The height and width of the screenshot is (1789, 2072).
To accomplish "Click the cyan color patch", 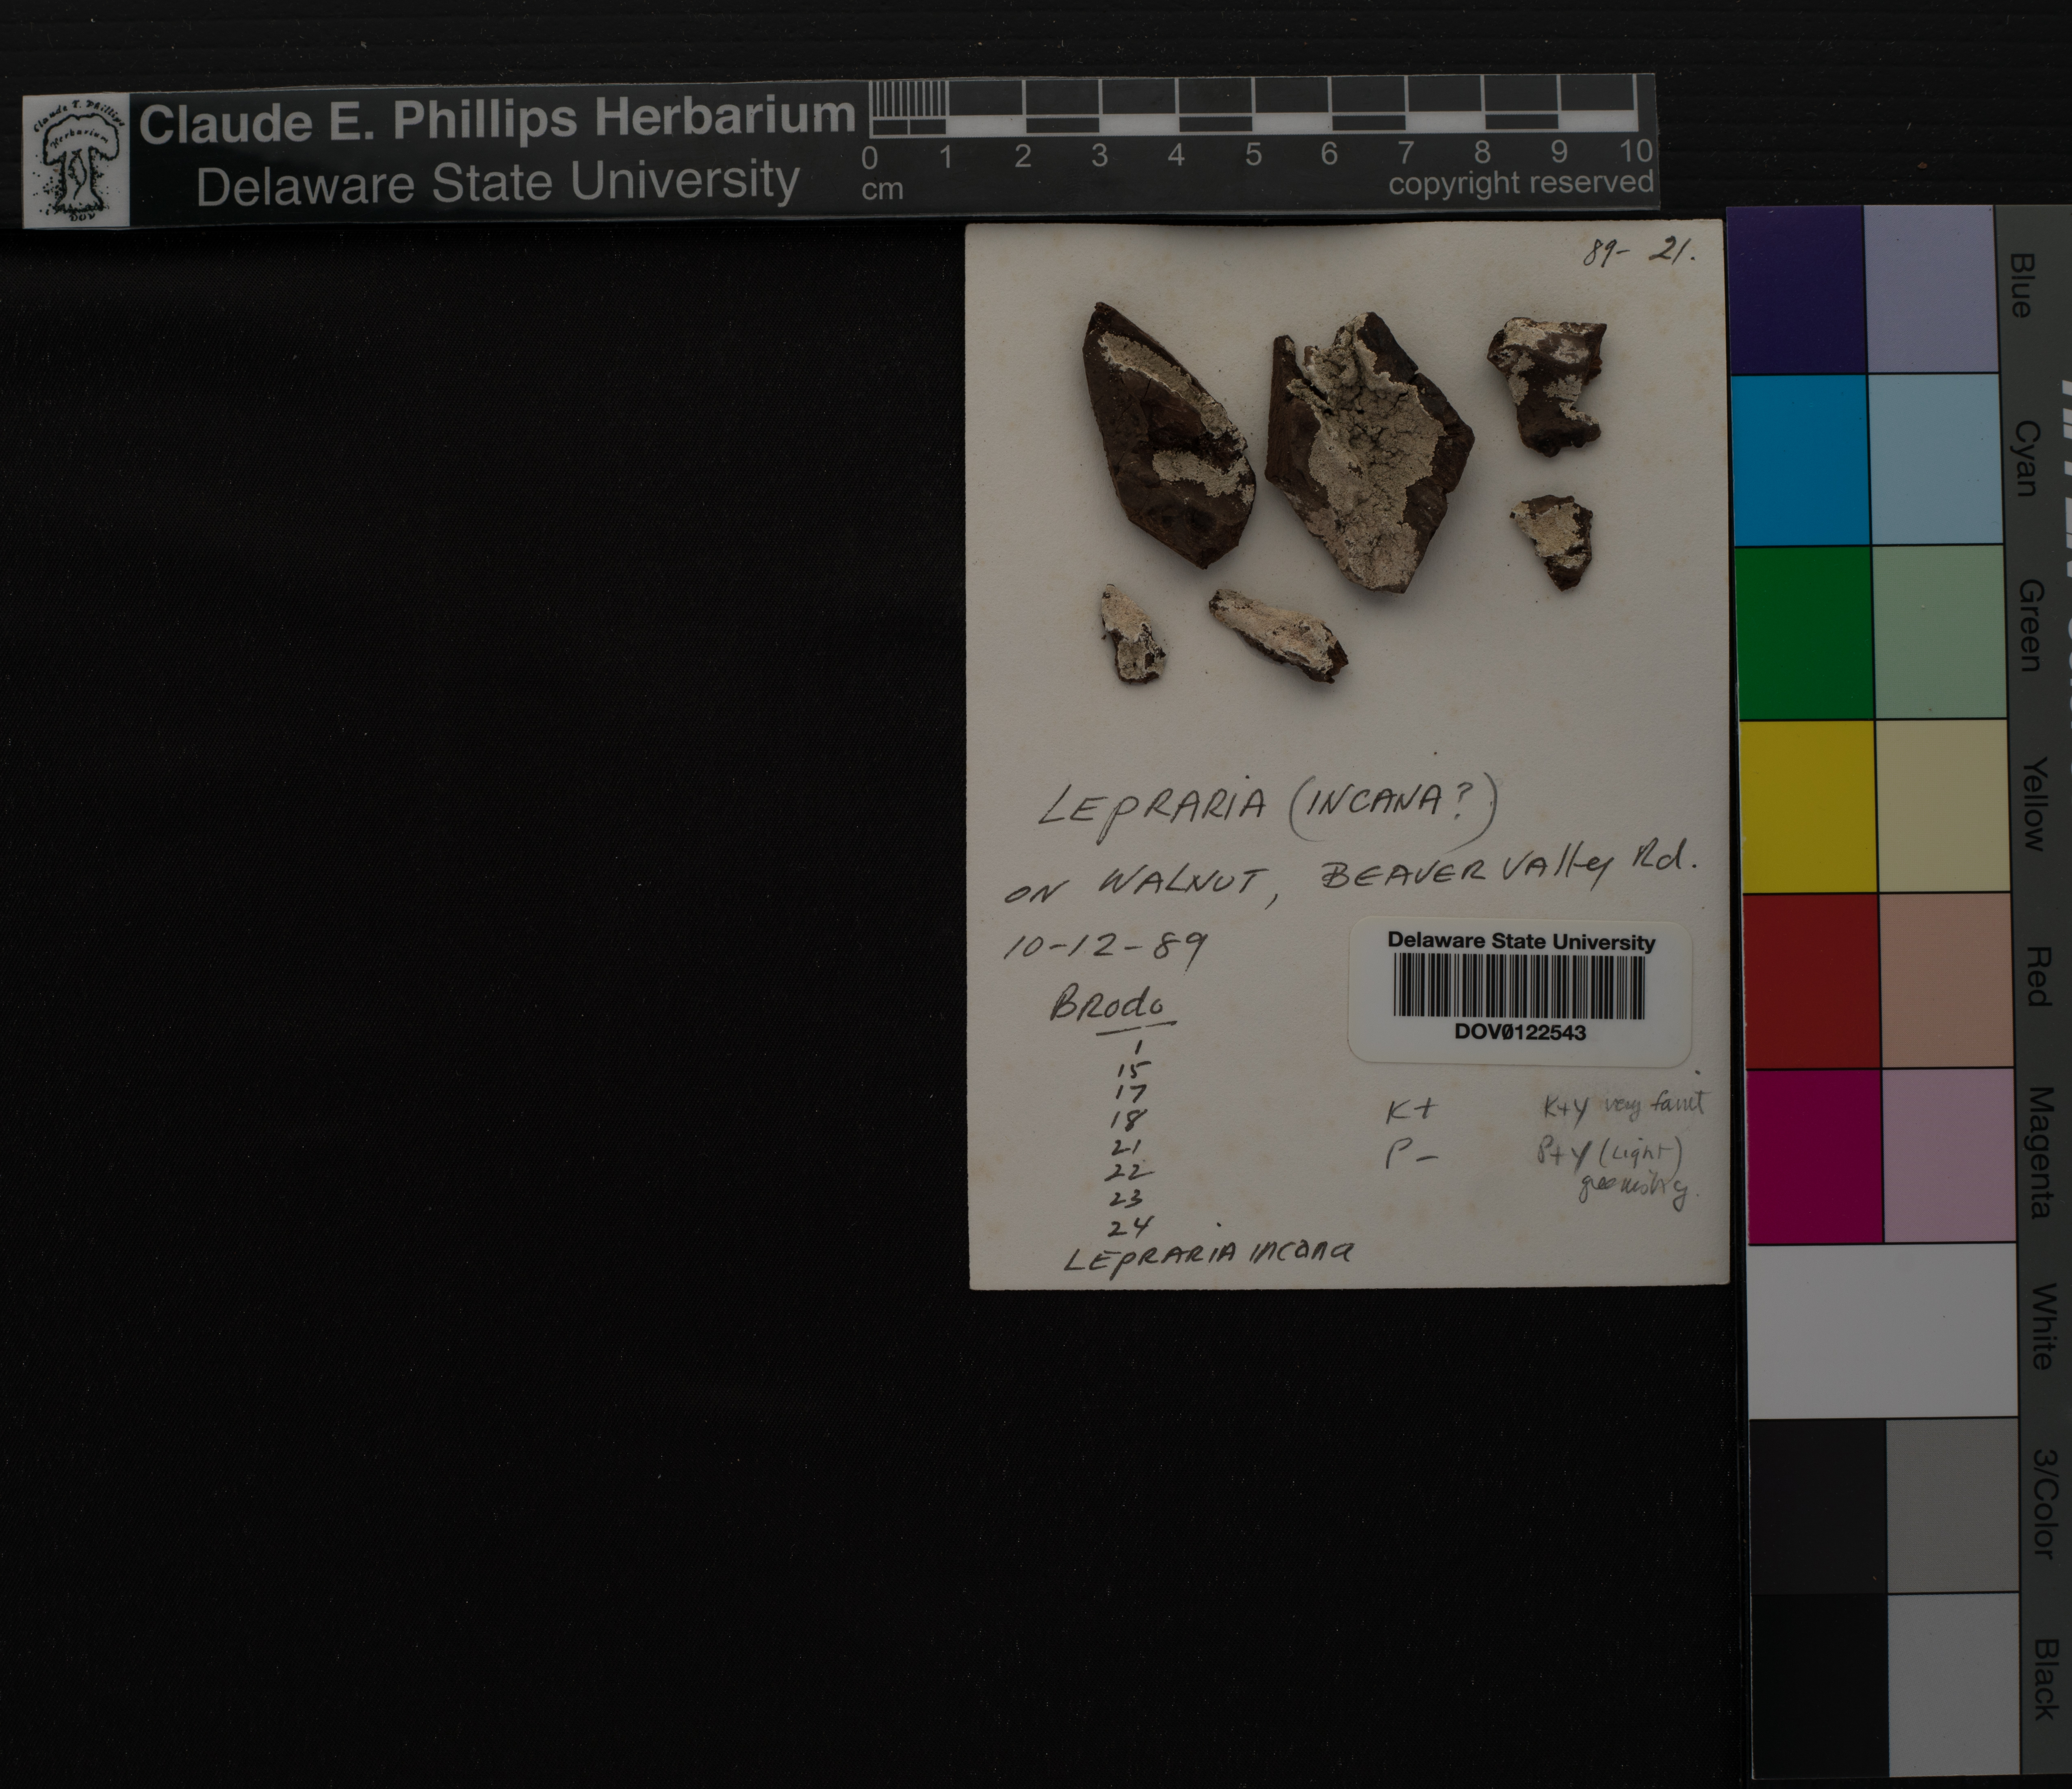I will 1800,460.
